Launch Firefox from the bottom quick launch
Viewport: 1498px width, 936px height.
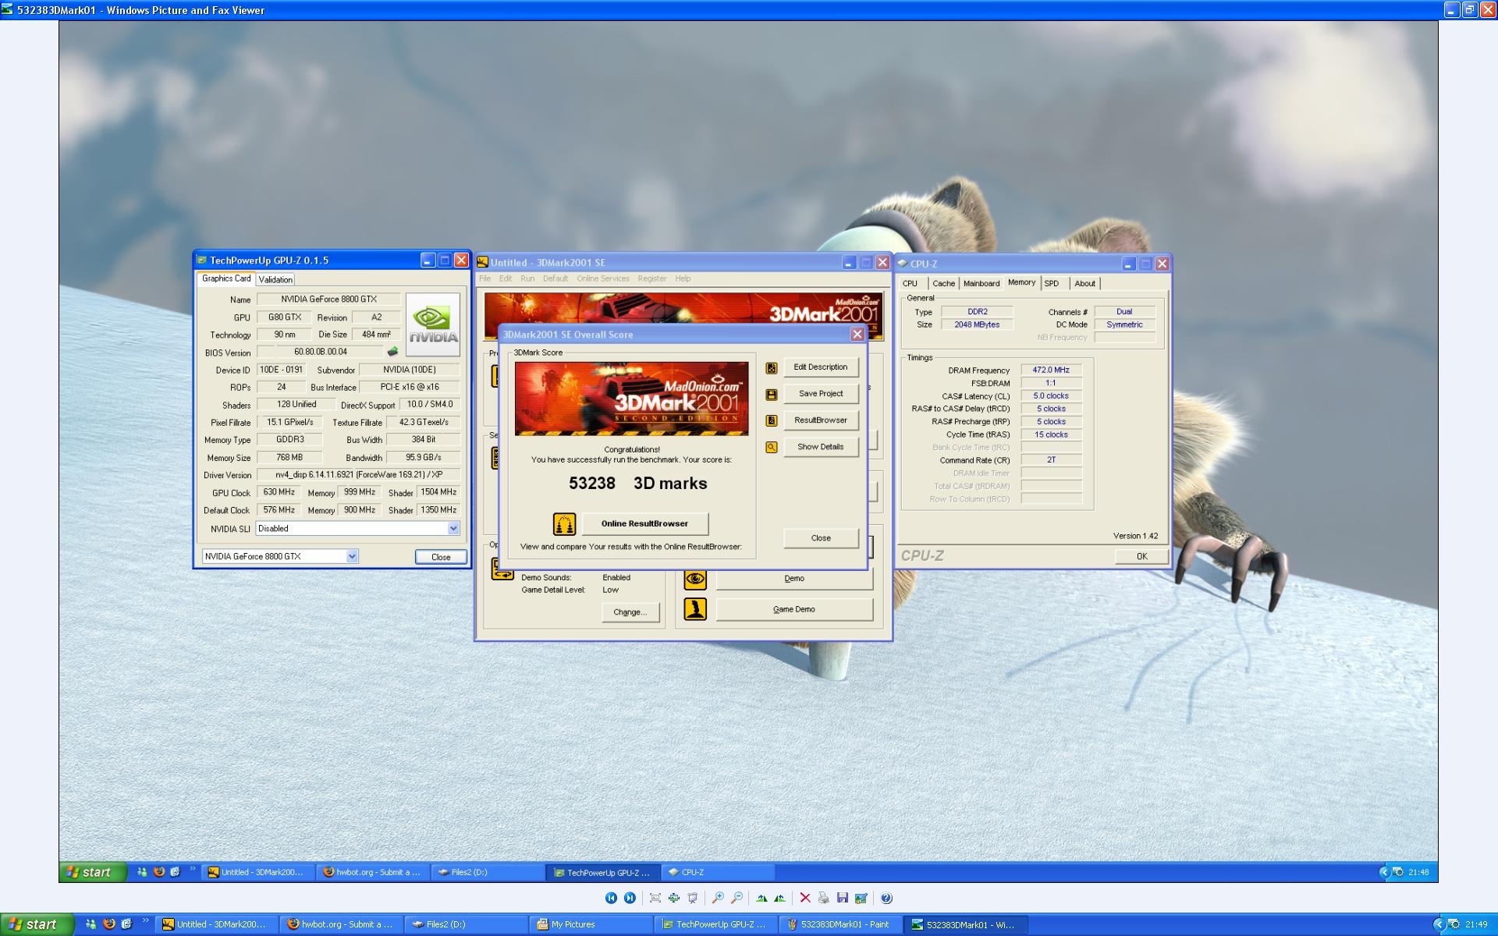point(109,924)
